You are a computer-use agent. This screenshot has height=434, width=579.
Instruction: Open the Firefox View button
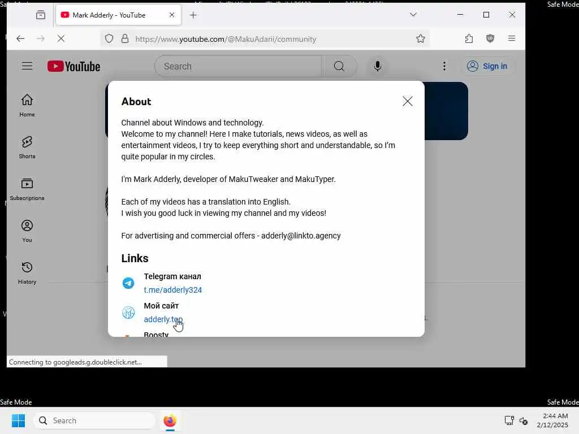pyautogui.click(x=41, y=15)
